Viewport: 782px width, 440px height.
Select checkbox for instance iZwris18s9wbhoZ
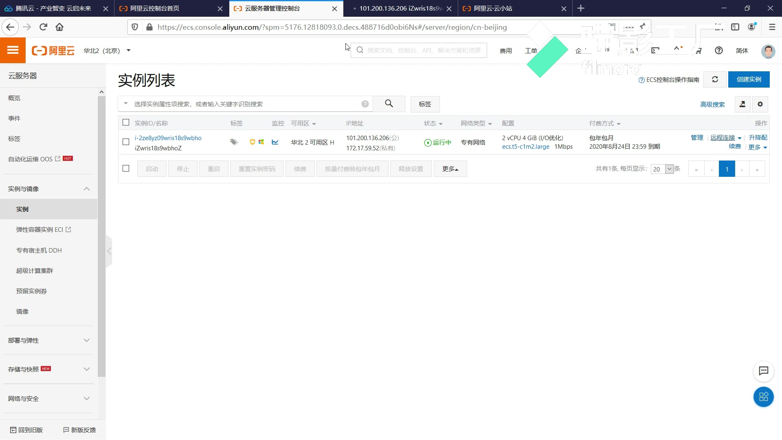click(x=126, y=142)
